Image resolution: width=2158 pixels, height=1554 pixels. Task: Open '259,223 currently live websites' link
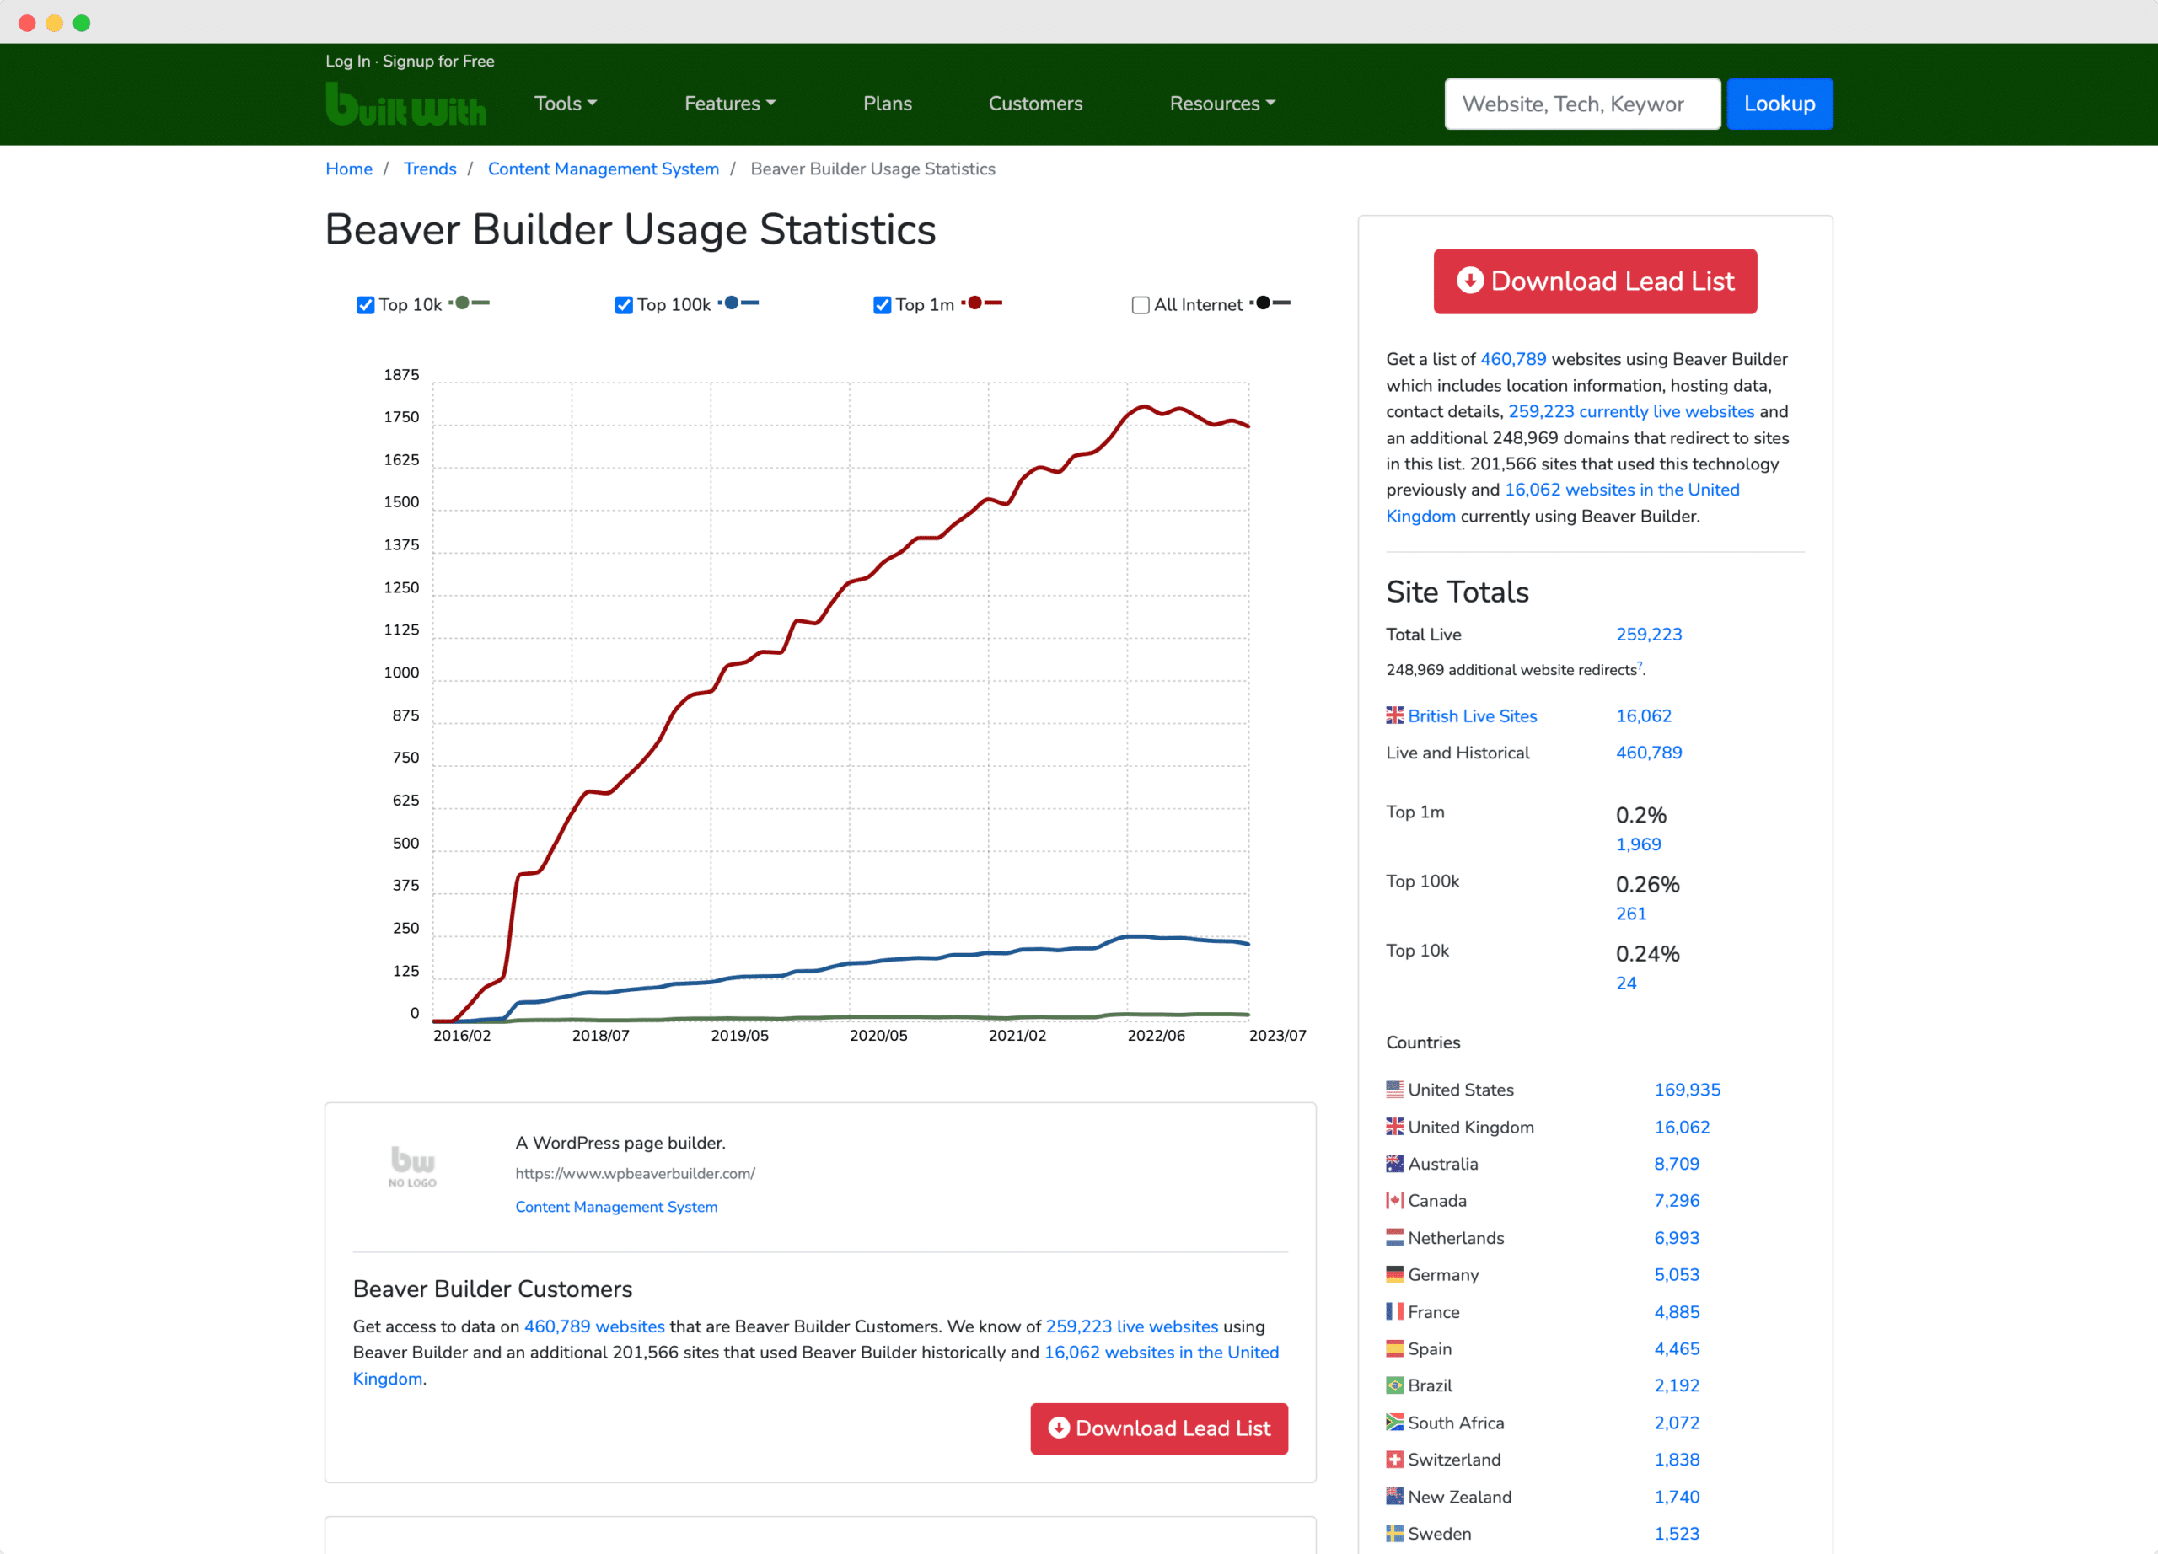tap(1631, 412)
